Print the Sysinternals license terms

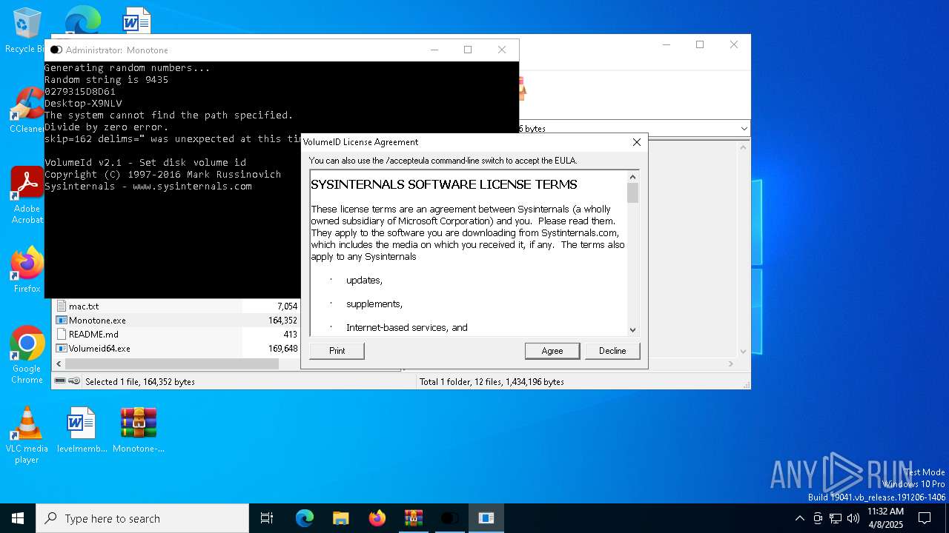337,351
